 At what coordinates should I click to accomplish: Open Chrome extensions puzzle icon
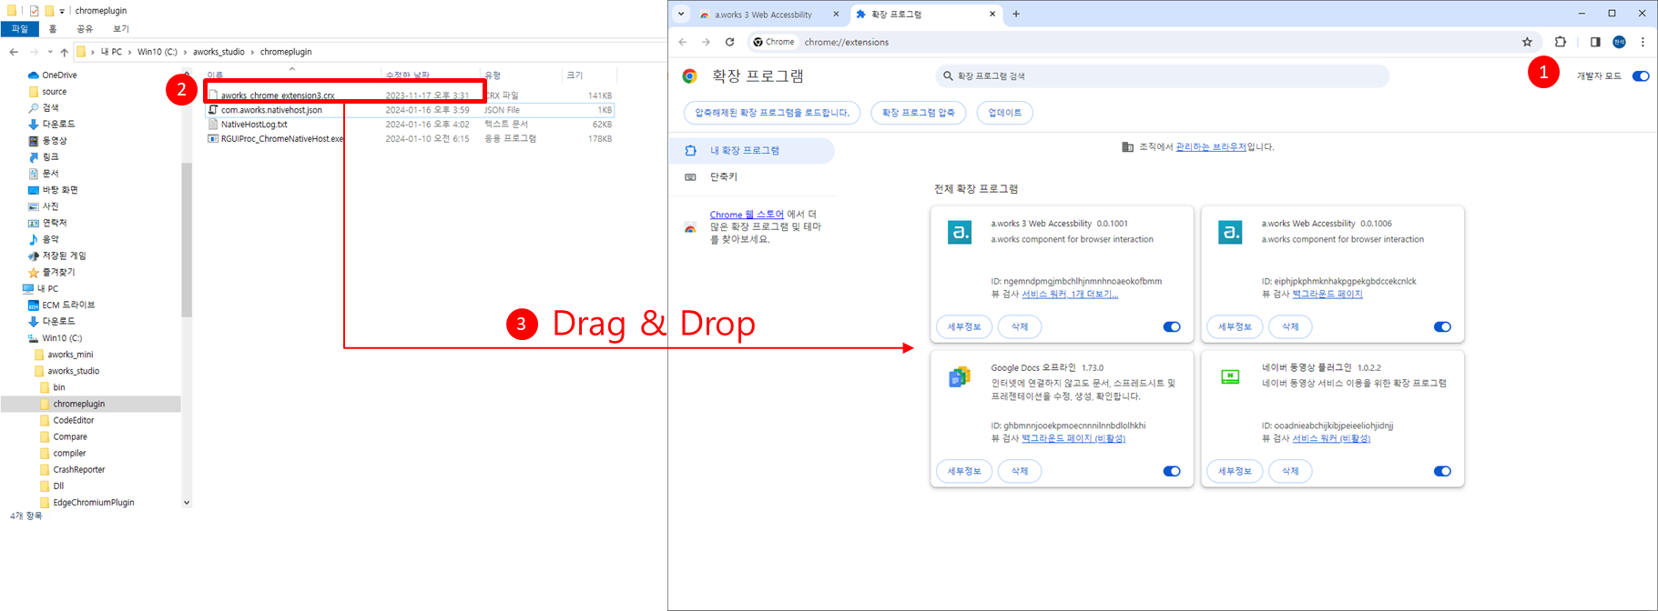click(1560, 42)
